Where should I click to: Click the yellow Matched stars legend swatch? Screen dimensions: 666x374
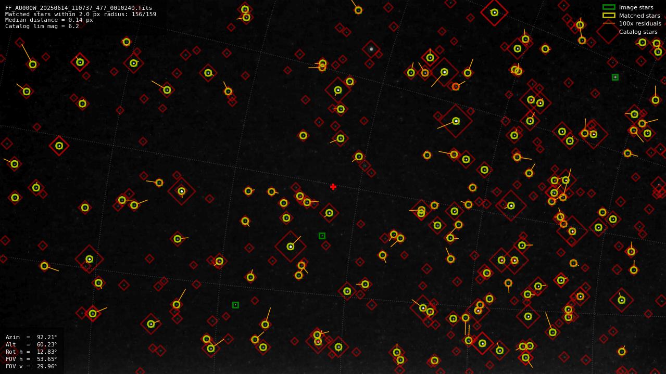[609, 16]
